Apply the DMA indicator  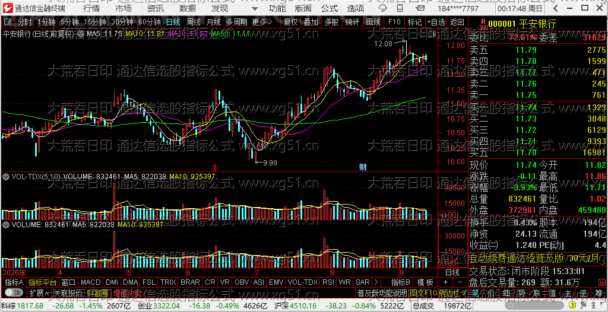(131, 282)
